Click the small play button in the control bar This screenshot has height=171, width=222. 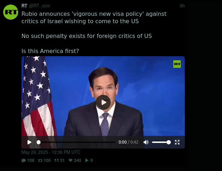pos(29,142)
